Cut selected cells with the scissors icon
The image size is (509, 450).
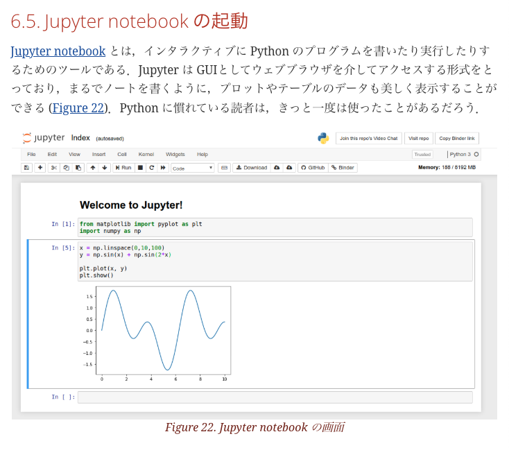pyautogui.click(x=54, y=168)
